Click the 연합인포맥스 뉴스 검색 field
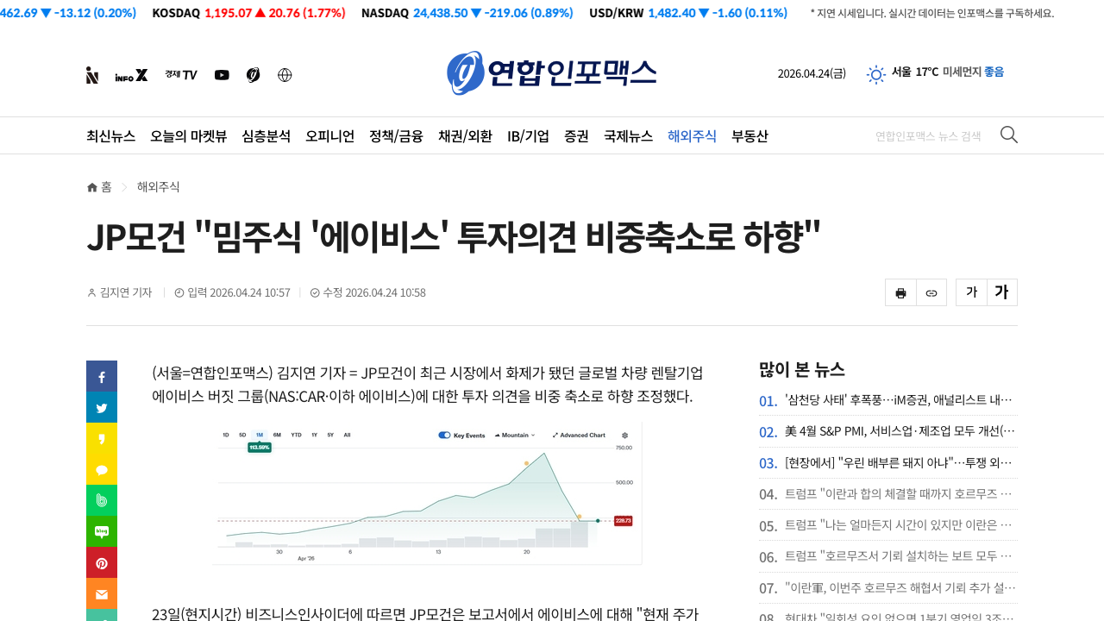1104x621 pixels. pos(928,136)
